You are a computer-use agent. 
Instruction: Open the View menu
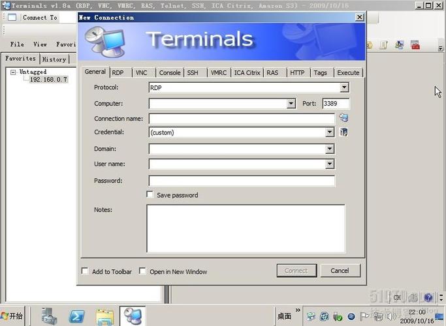point(40,44)
